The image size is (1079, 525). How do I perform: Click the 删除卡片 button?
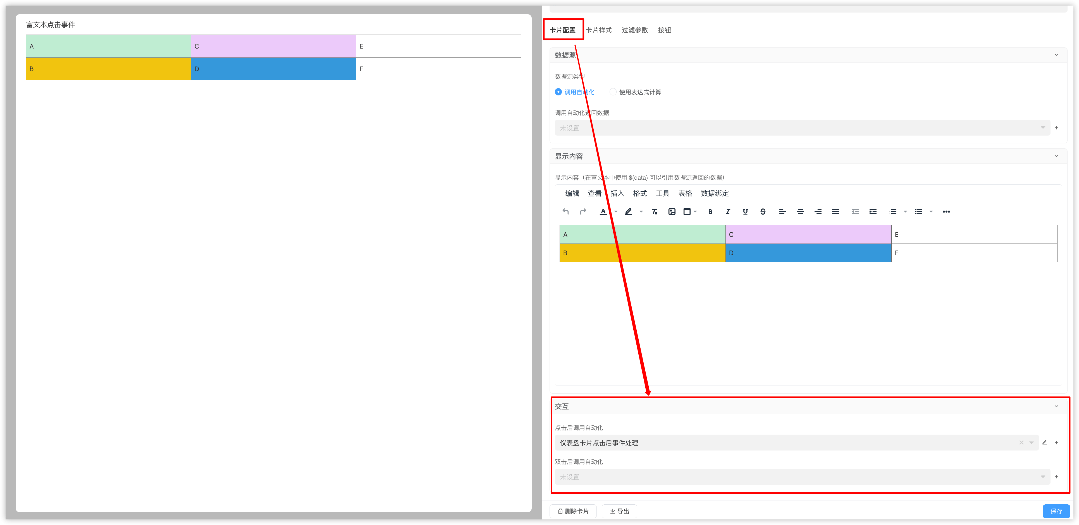tap(573, 511)
